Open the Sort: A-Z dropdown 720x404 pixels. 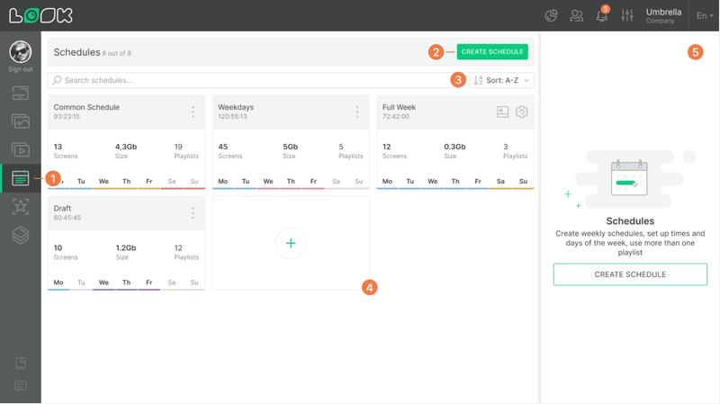[x=501, y=80]
